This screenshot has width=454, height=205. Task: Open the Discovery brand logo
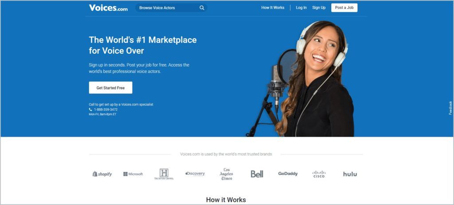[195, 173]
